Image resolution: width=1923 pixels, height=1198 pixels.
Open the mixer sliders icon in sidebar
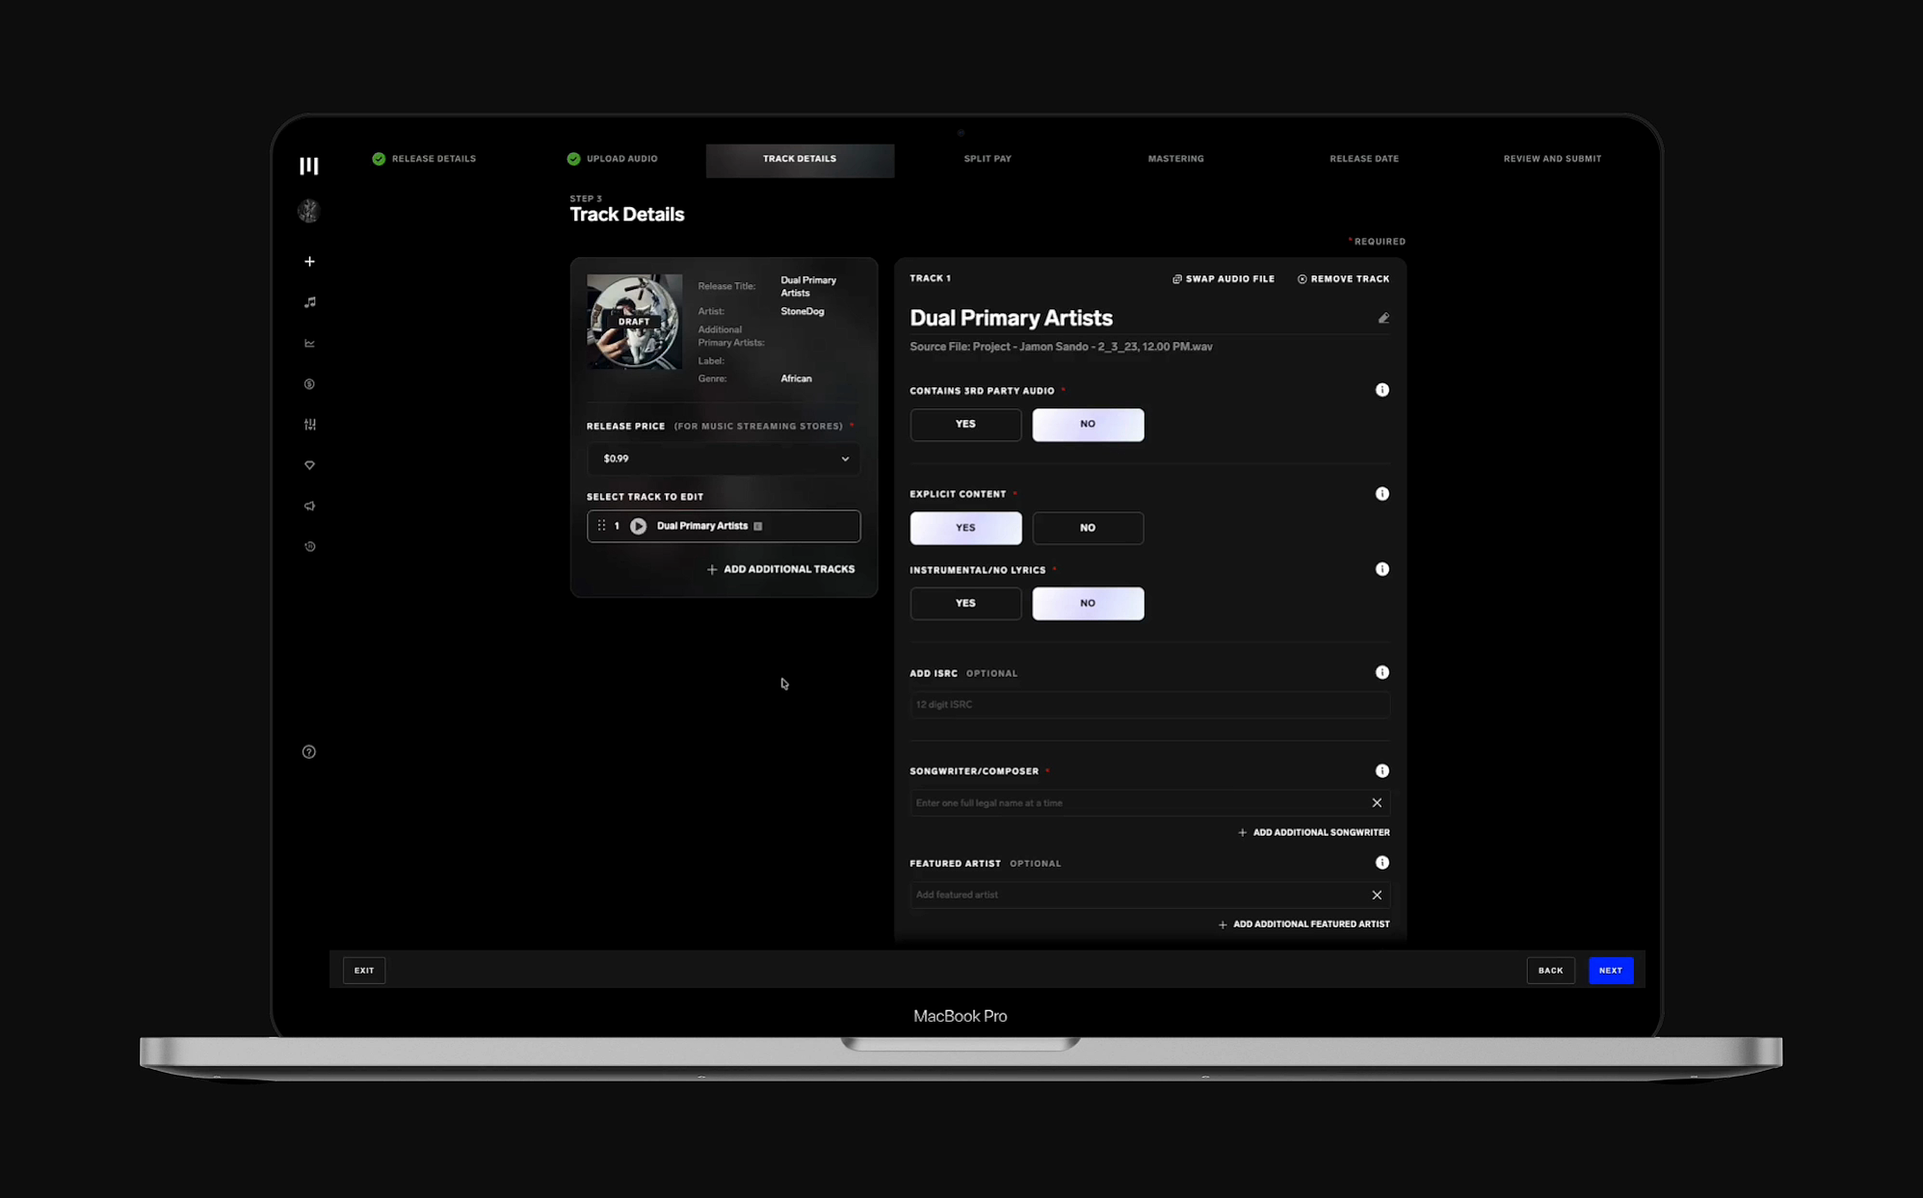click(309, 425)
